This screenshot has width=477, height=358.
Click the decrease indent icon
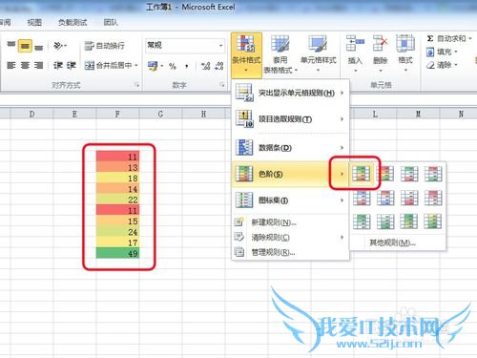pos(58,66)
